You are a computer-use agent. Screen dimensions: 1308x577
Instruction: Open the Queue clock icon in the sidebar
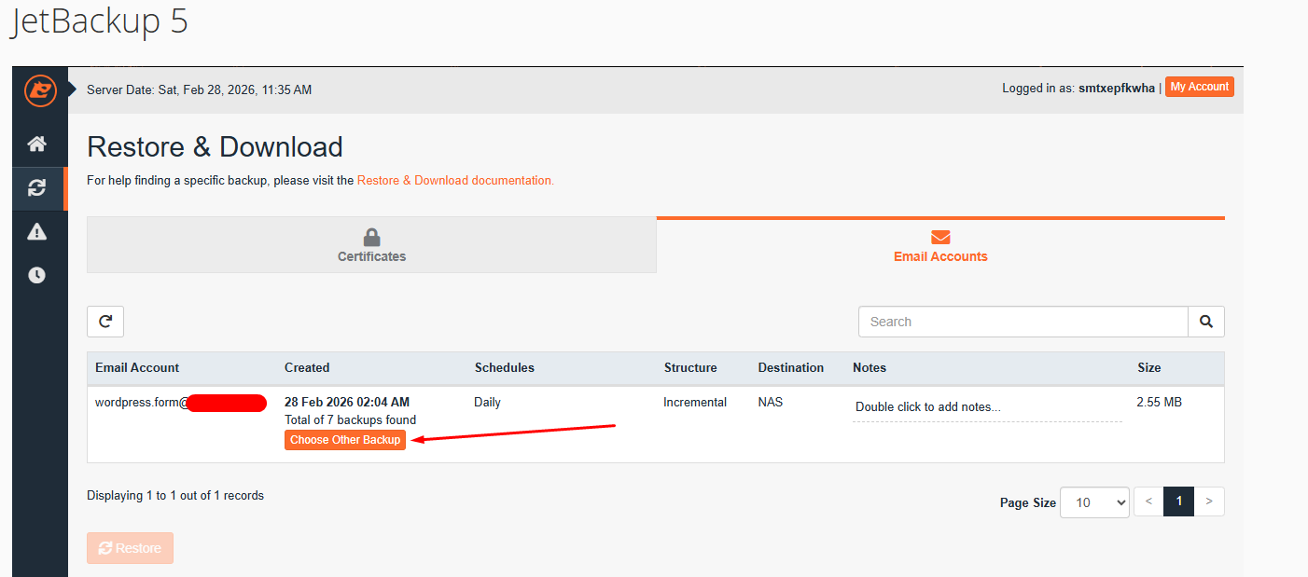[37, 275]
